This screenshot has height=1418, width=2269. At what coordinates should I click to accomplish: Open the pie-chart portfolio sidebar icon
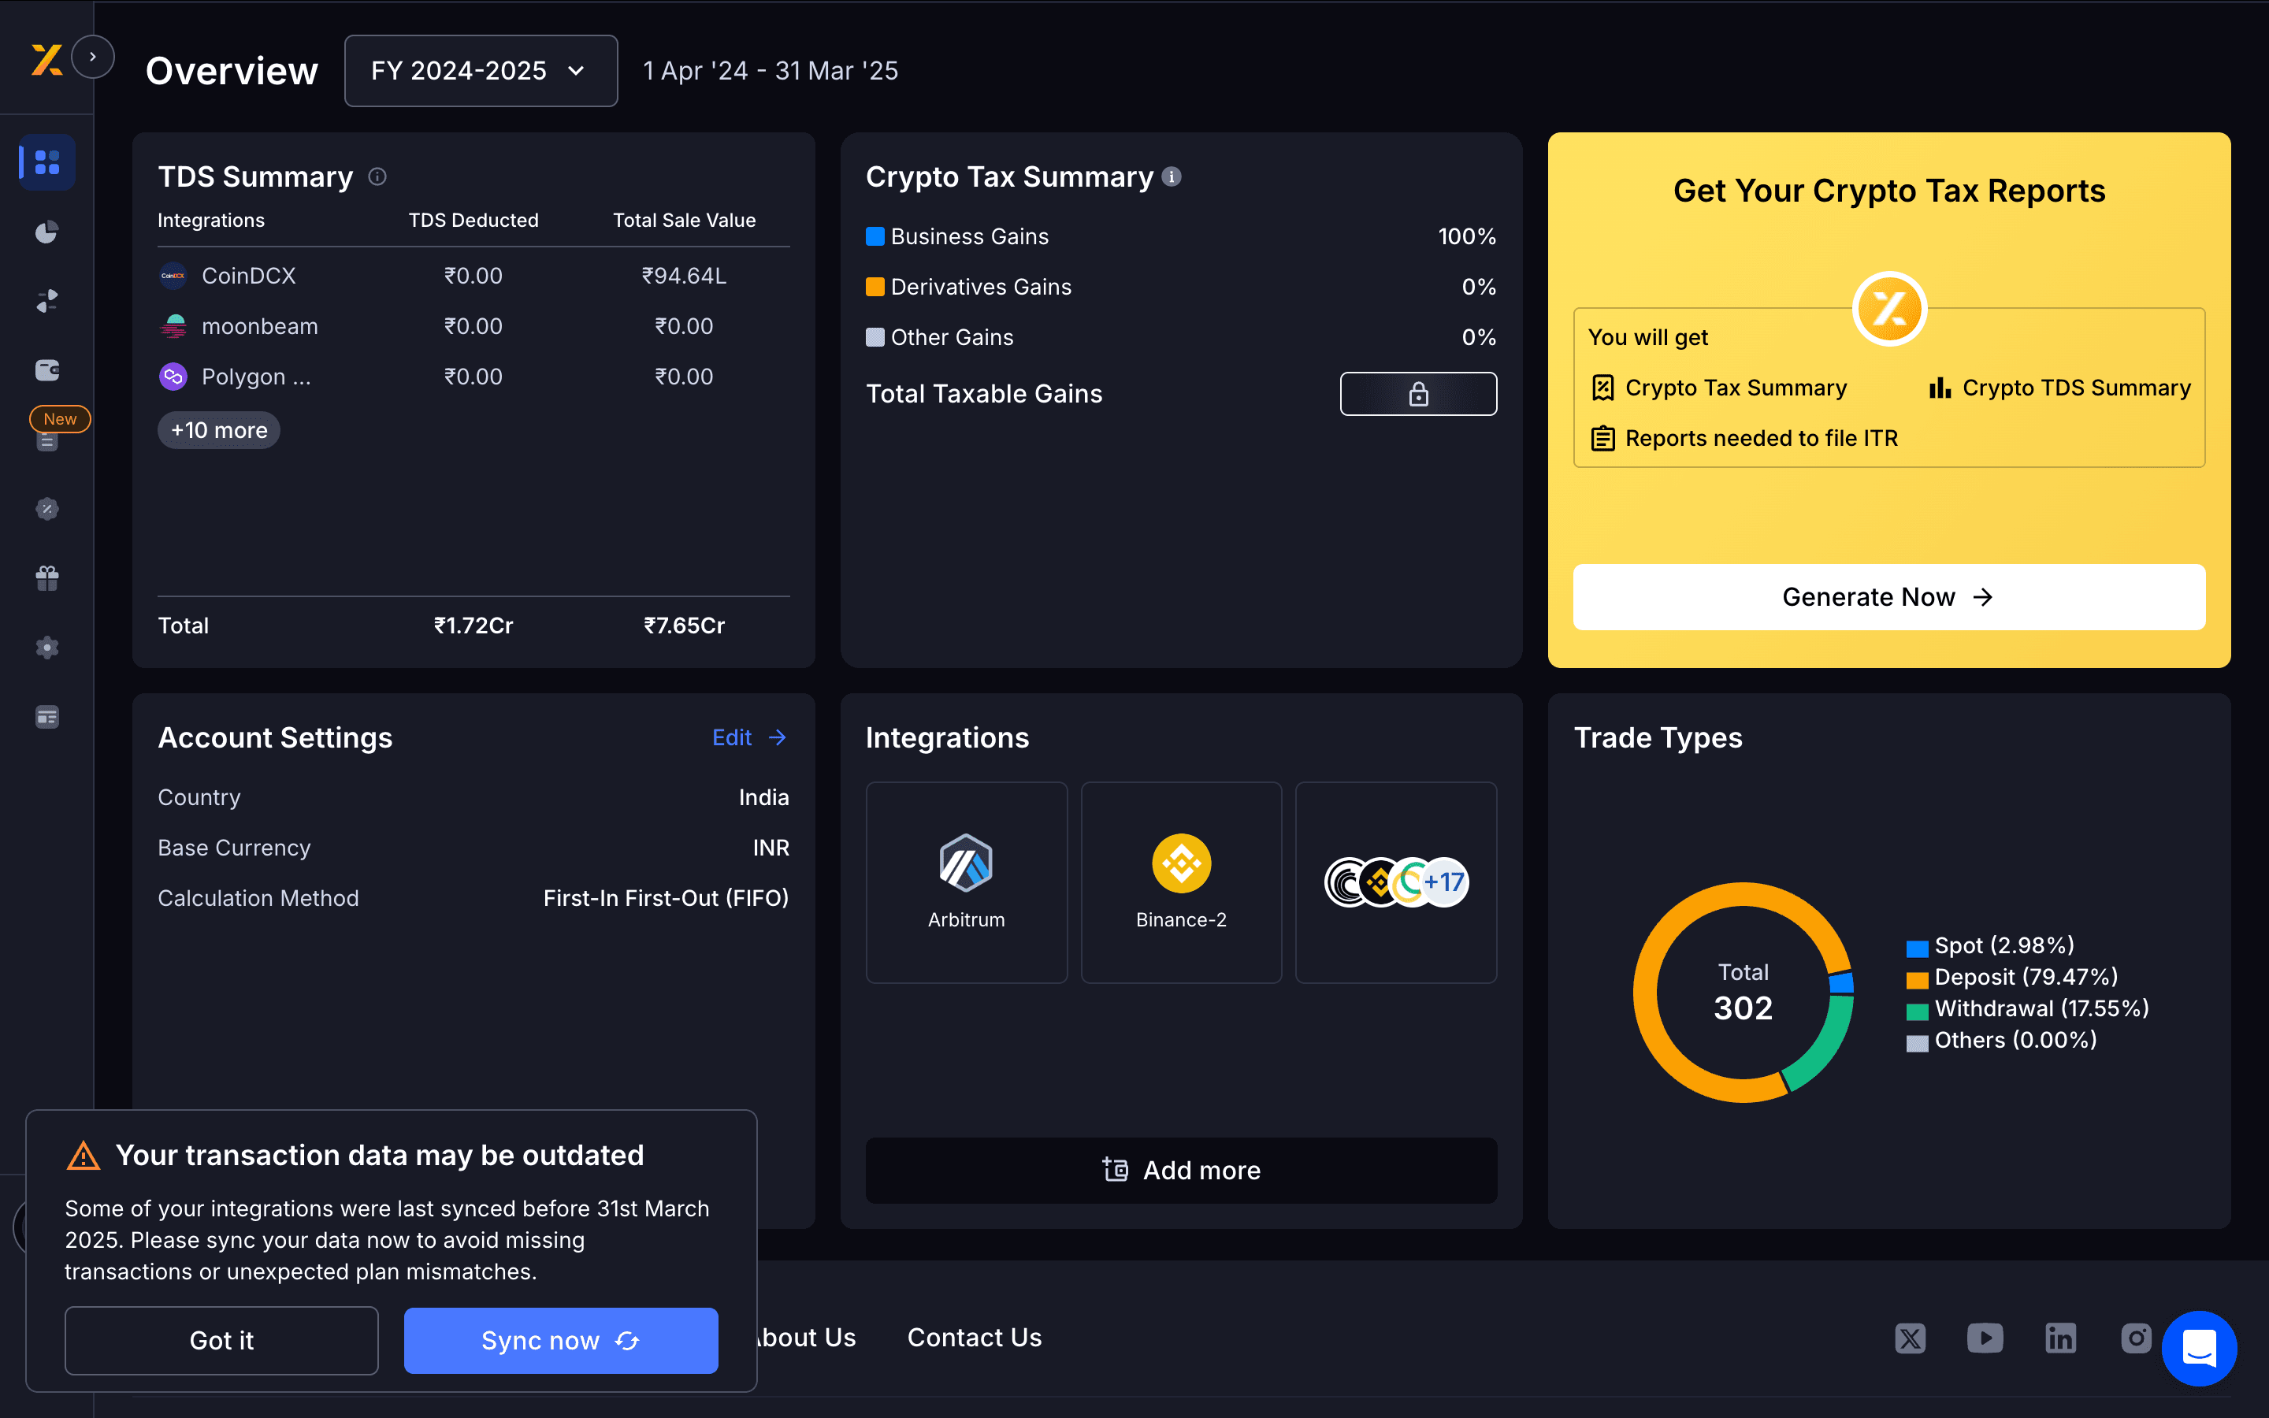pyautogui.click(x=47, y=232)
